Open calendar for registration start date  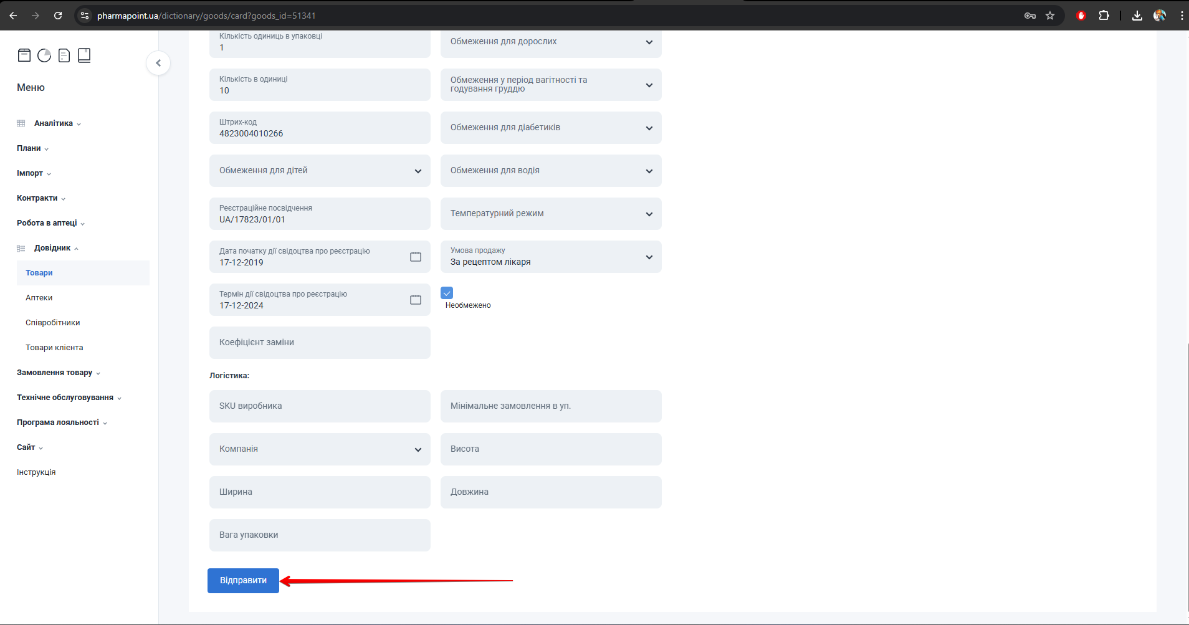pyautogui.click(x=416, y=257)
